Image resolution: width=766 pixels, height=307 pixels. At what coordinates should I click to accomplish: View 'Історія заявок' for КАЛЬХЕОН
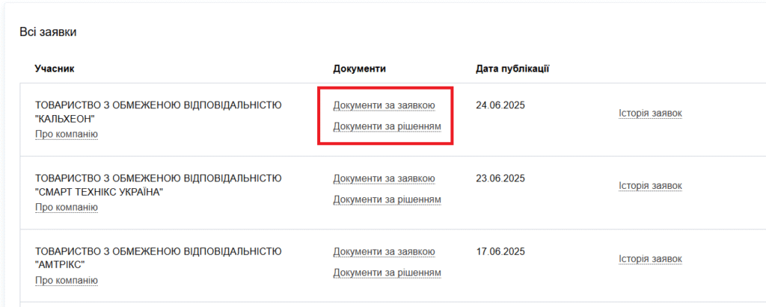(650, 114)
